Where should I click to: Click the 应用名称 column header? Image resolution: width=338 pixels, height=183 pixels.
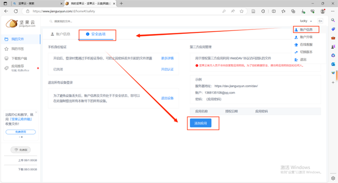point(201,111)
